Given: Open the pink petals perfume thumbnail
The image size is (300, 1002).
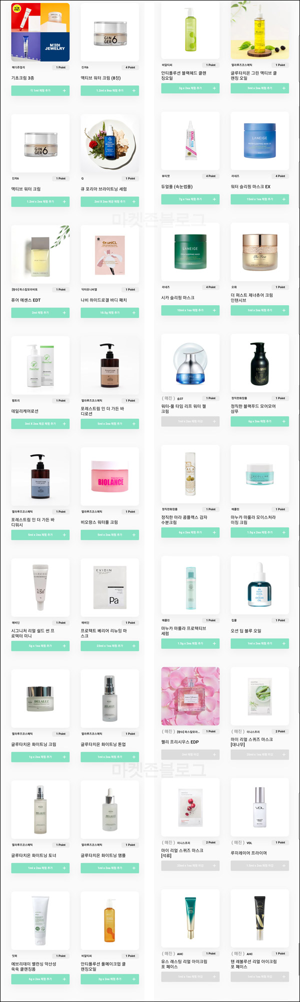Looking at the screenshot, I should pyautogui.click(x=190, y=696).
